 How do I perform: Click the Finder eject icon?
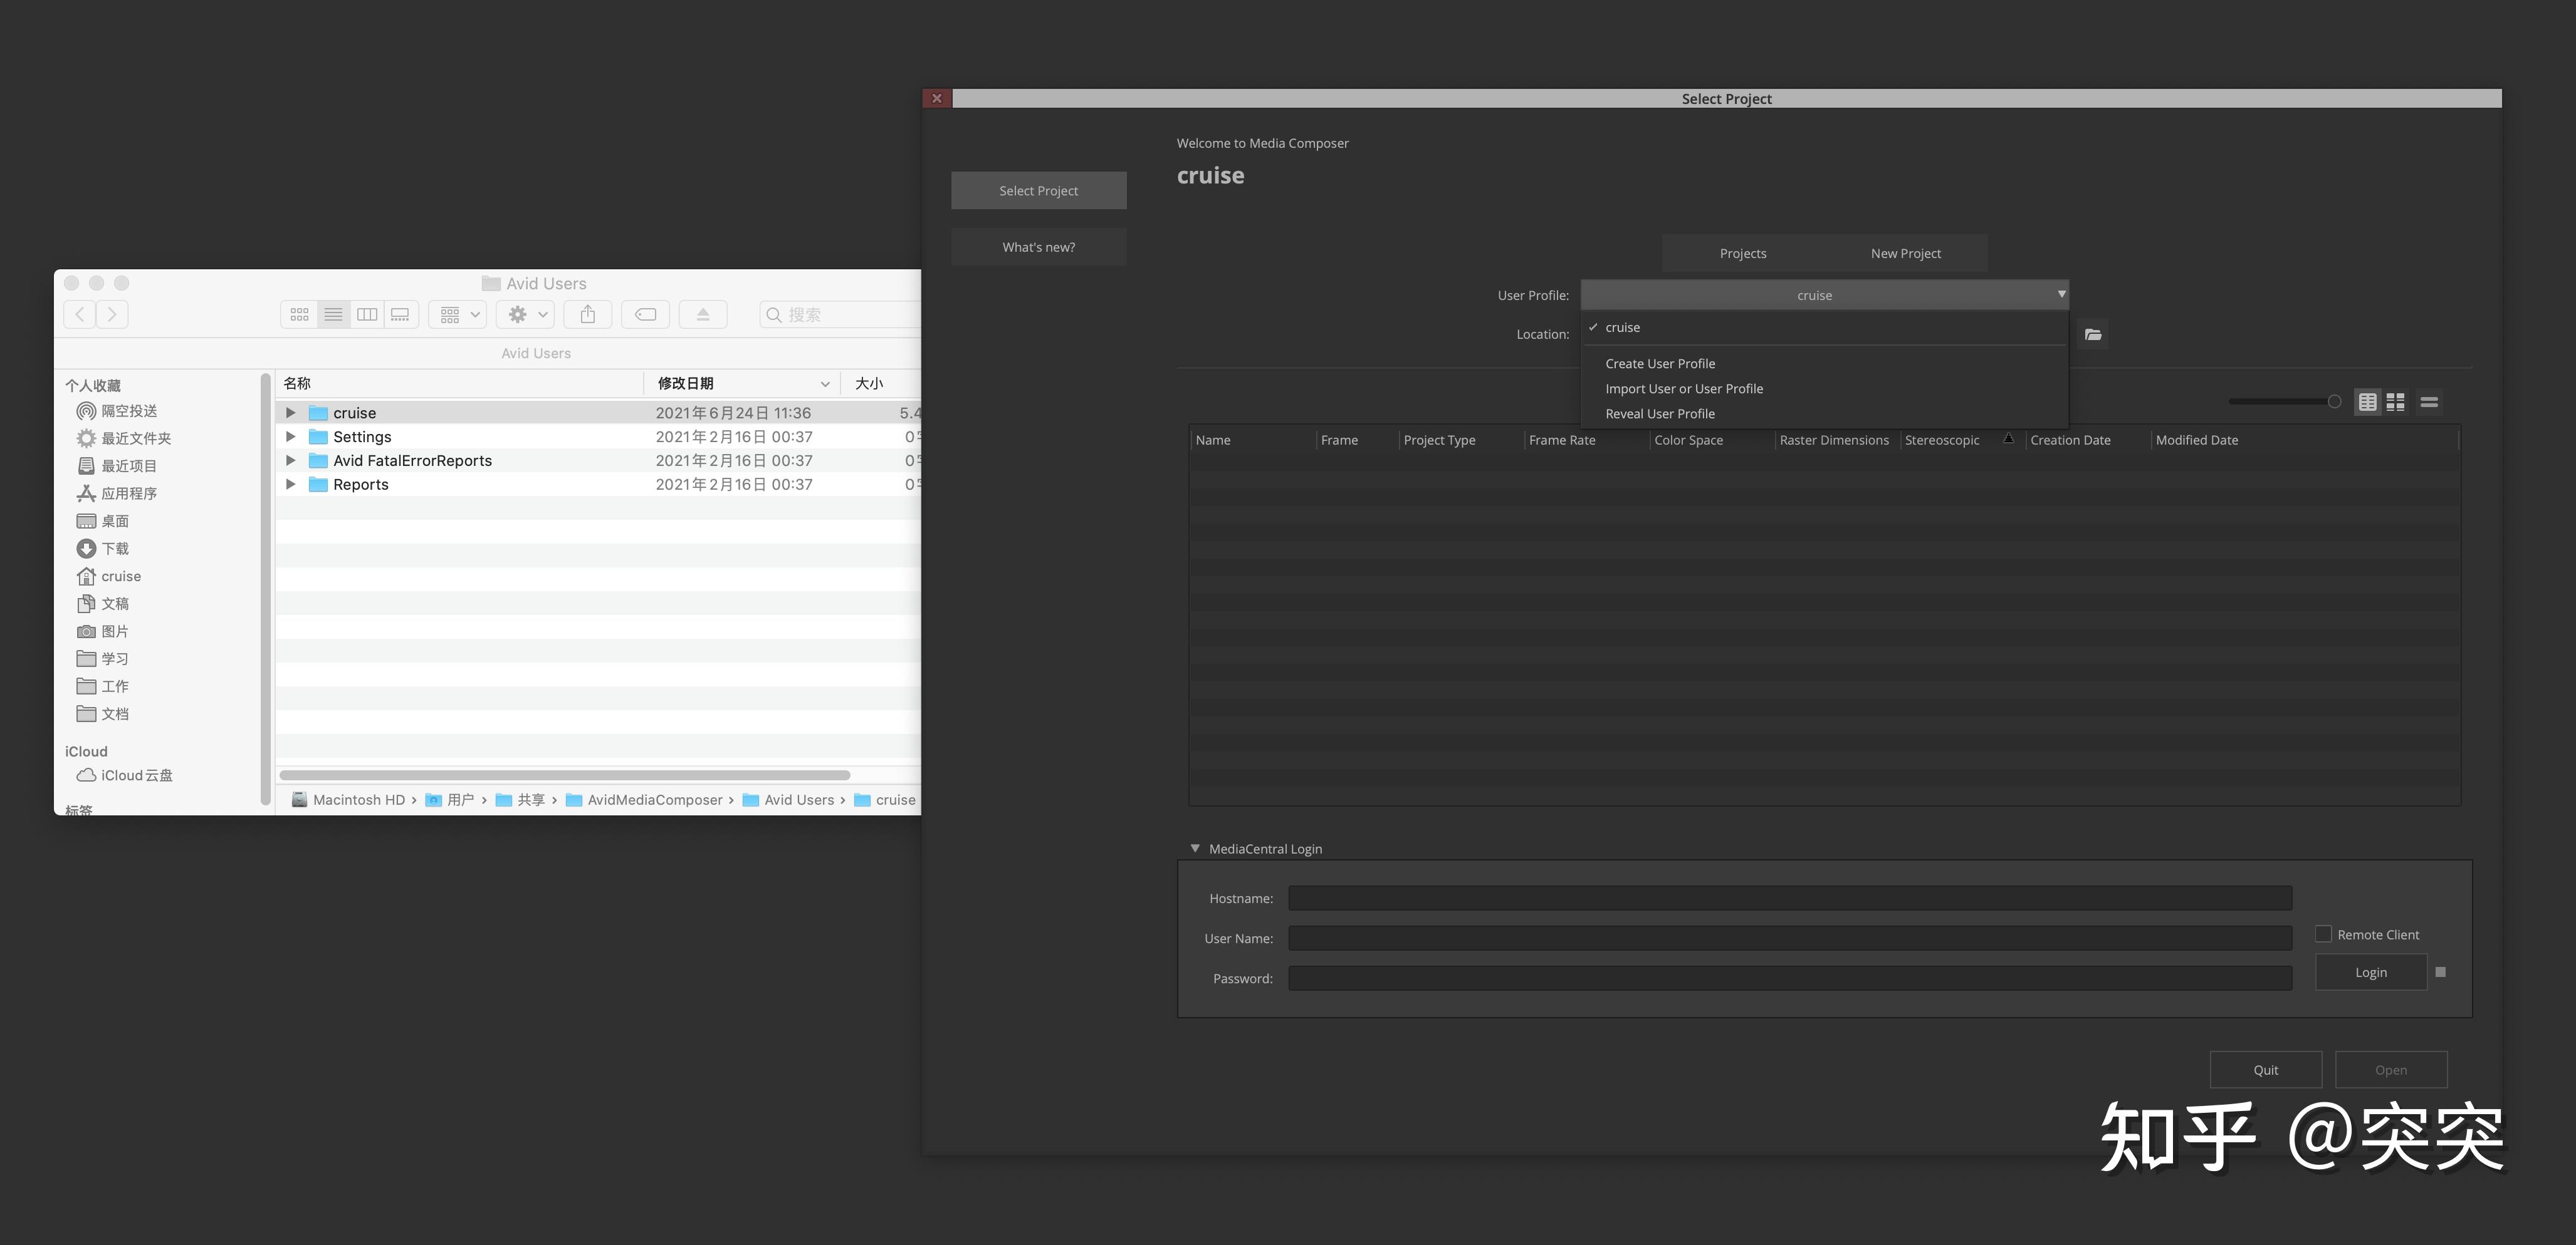pyautogui.click(x=703, y=315)
